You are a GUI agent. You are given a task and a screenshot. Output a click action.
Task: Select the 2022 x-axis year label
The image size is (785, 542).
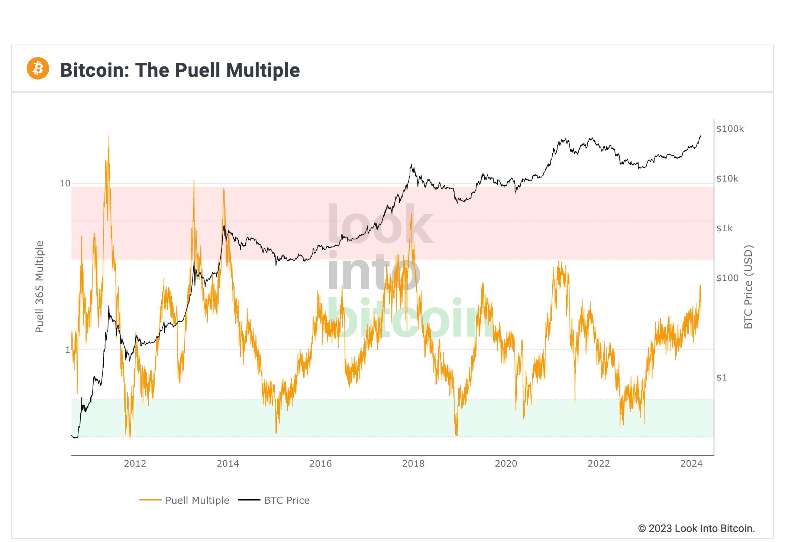[599, 464]
